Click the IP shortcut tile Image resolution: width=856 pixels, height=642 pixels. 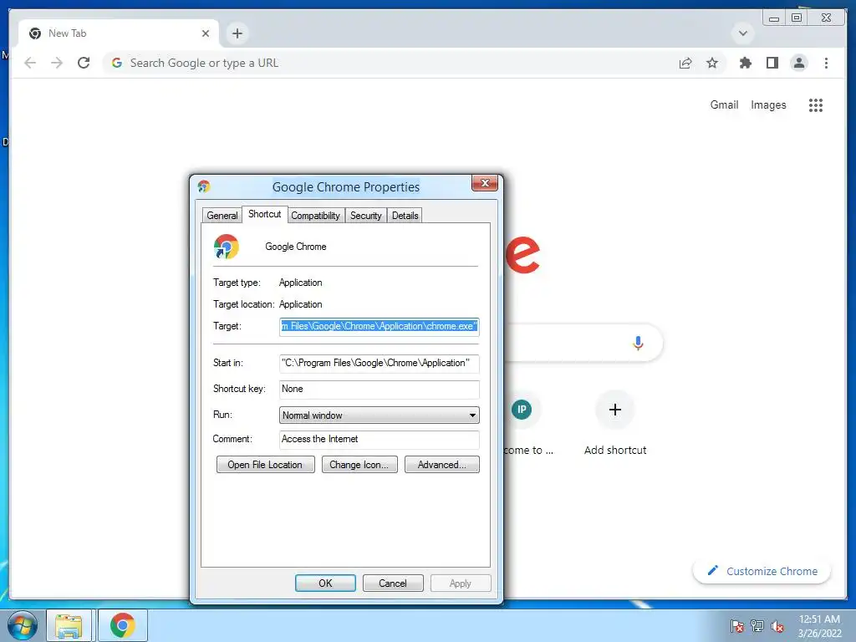pyautogui.click(x=522, y=410)
